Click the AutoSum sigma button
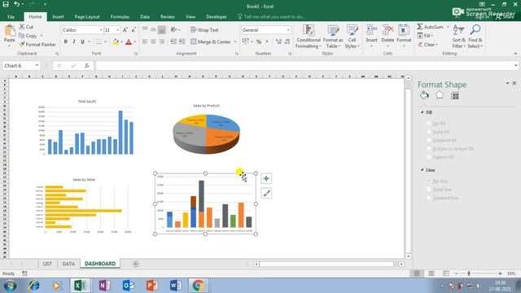521x293 pixels. (x=431, y=27)
